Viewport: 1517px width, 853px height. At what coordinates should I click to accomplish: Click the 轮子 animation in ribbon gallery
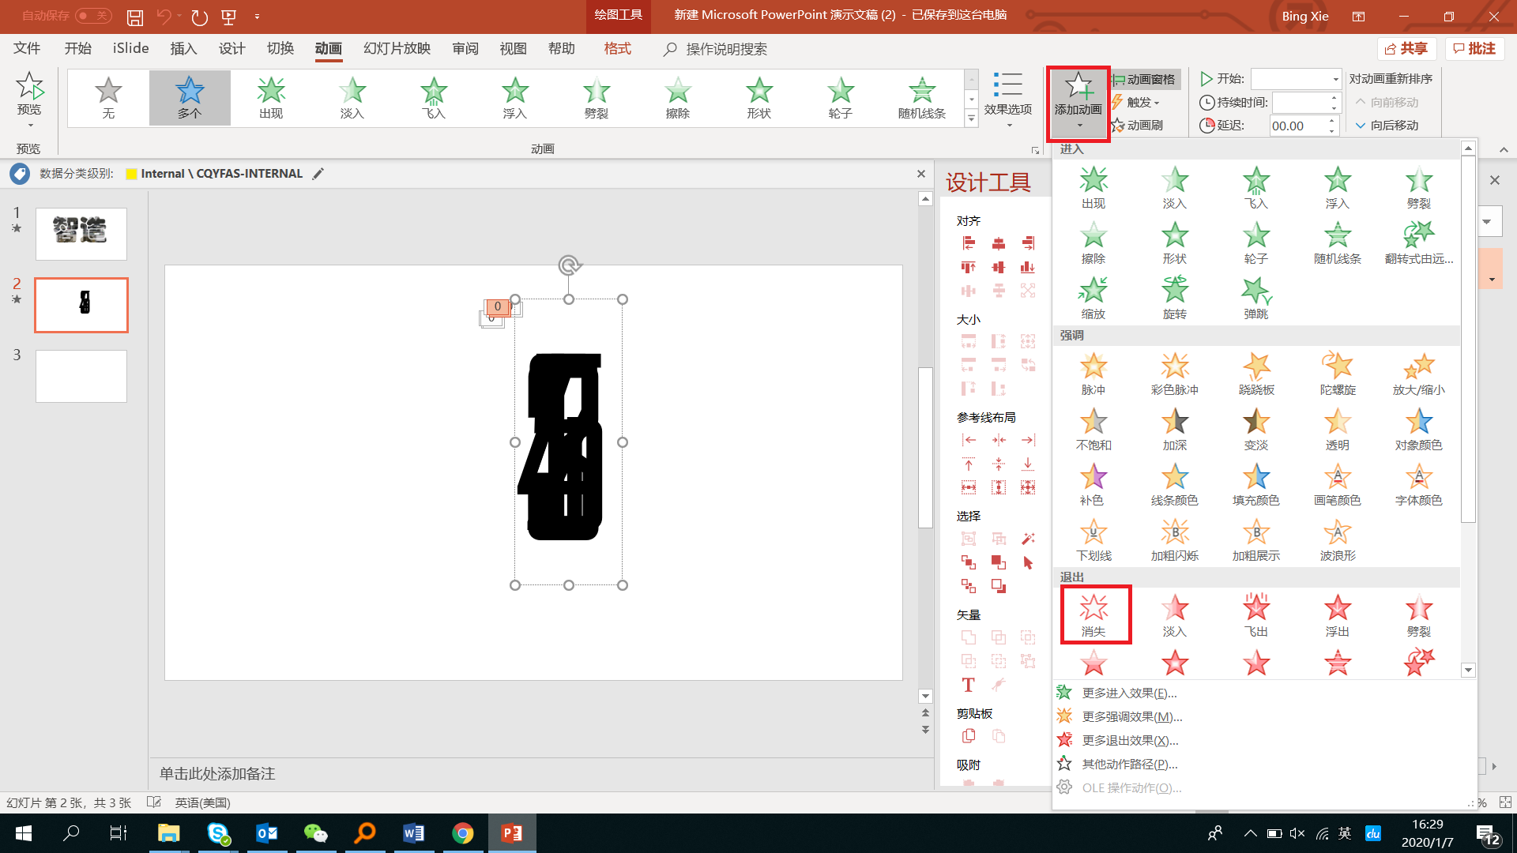[x=840, y=97]
